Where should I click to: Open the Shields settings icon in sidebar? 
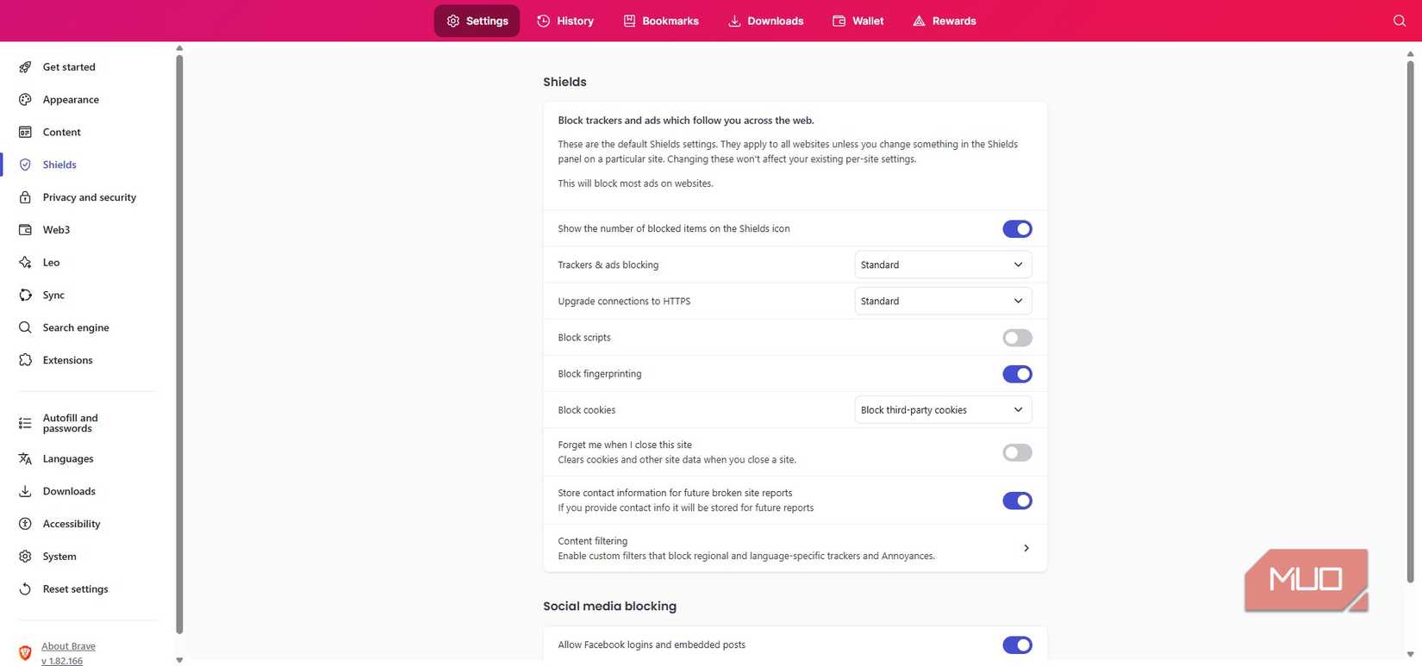(x=26, y=165)
